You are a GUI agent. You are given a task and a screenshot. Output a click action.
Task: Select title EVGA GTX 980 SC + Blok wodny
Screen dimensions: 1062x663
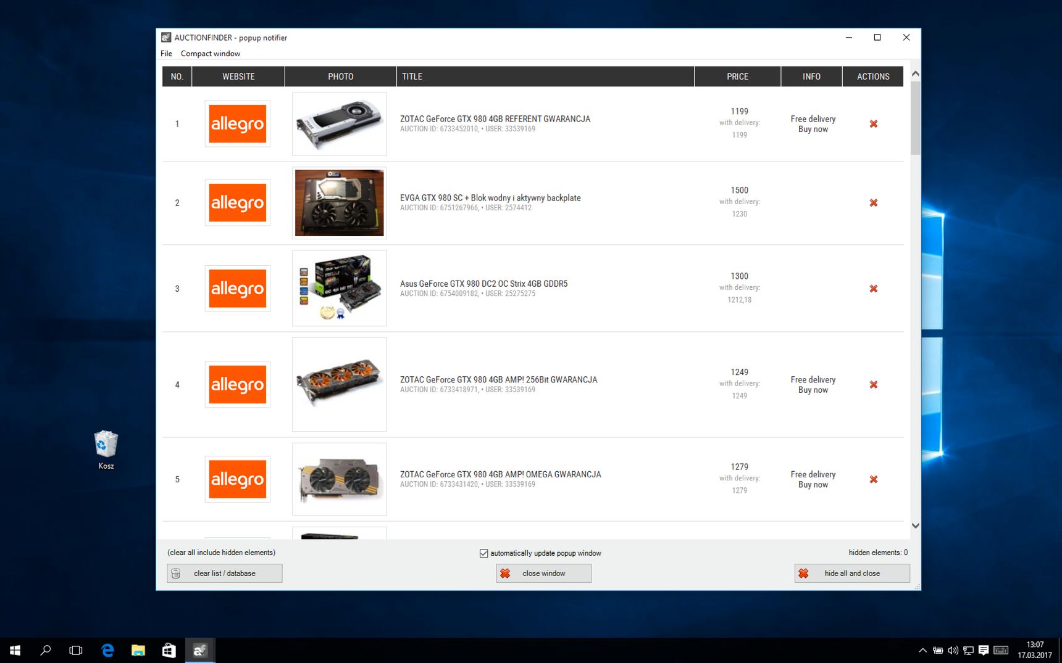point(490,198)
